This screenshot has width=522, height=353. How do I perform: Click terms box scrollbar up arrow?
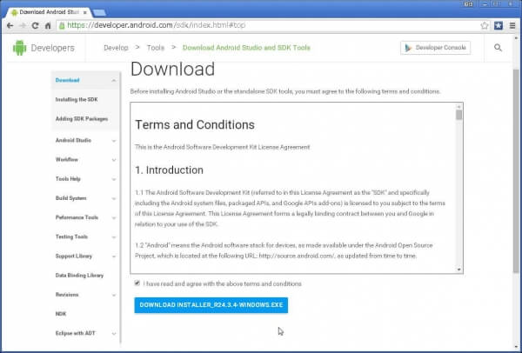(x=459, y=106)
